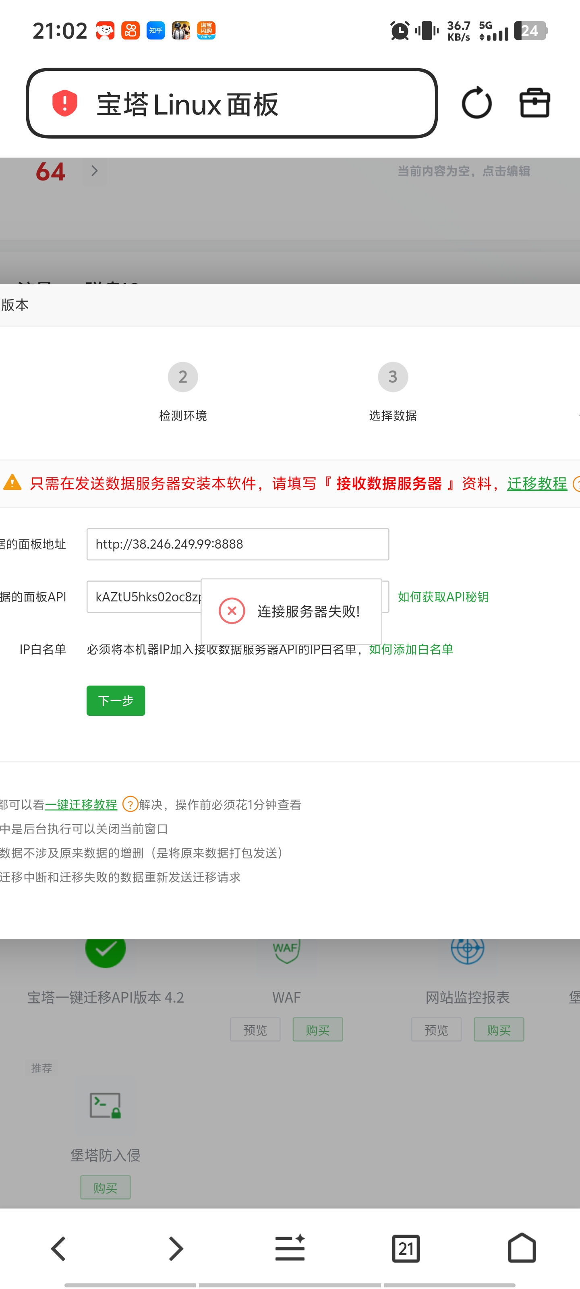
Task: Open the 如何获取API秘钥 link
Action: click(x=443, y=597)
